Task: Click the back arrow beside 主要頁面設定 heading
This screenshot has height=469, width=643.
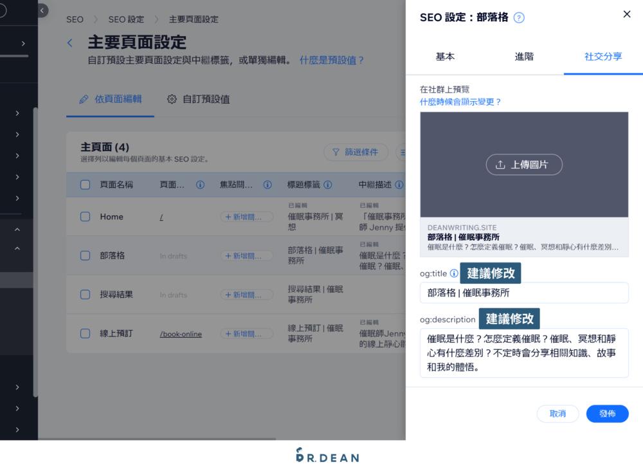Action: [x=69, y=42]
